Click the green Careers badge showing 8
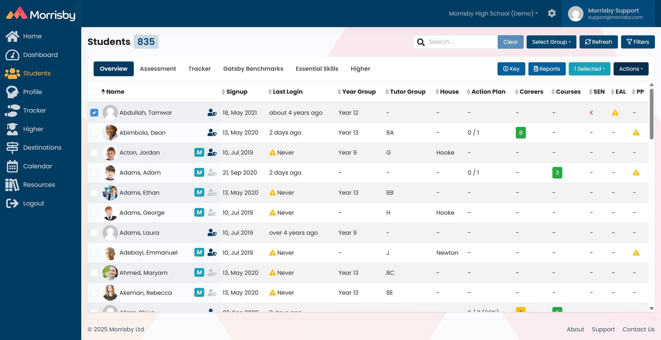Image resolution: width=661 pixels, height=340 pixels. 521,133
